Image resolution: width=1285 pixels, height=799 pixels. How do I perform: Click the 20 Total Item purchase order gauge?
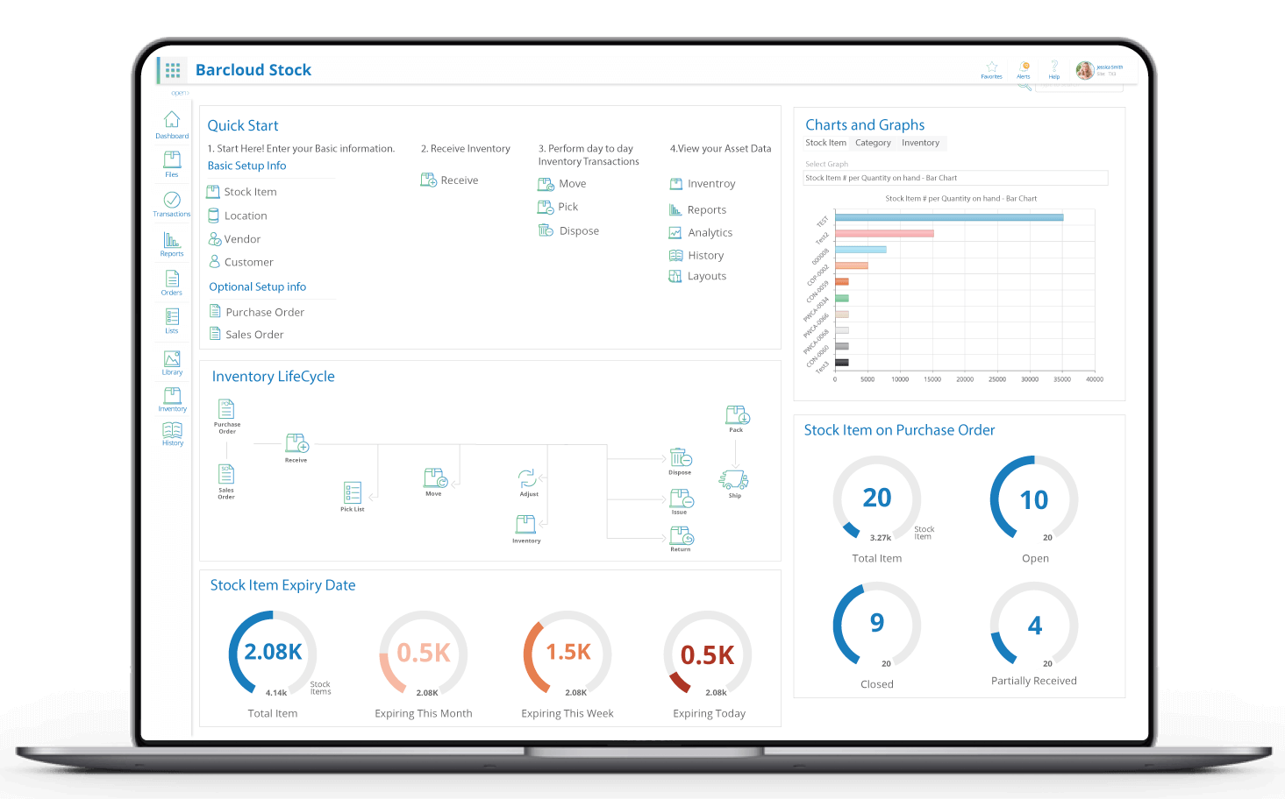click(x=877, y=499)
